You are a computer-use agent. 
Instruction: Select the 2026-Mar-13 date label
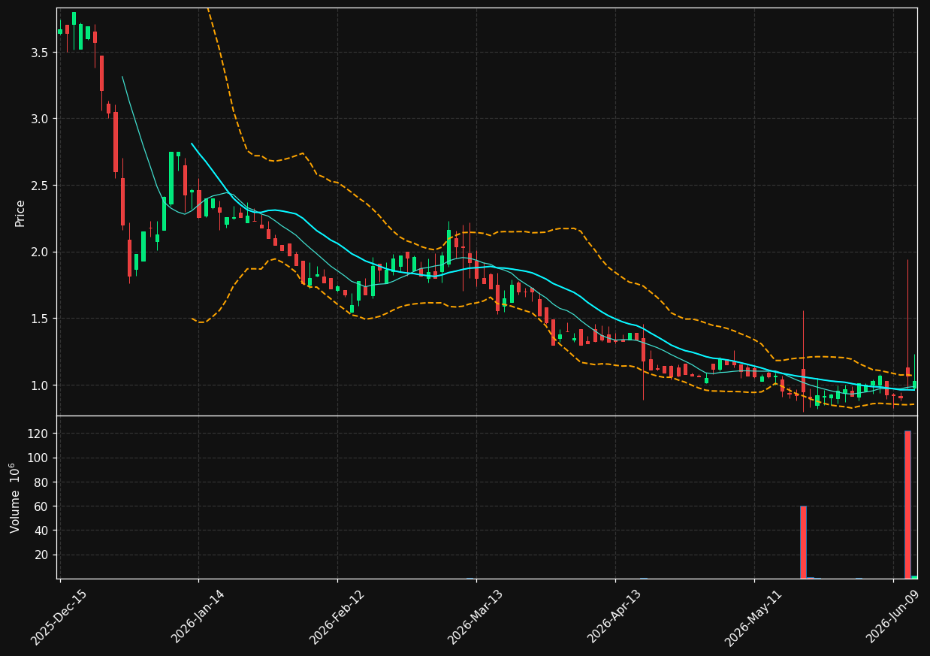pyautogui.click(x=475, y=617)
